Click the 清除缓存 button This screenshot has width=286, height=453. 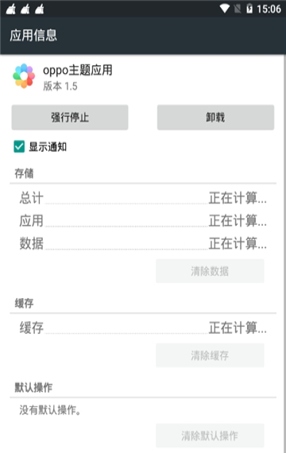point(210,355)
